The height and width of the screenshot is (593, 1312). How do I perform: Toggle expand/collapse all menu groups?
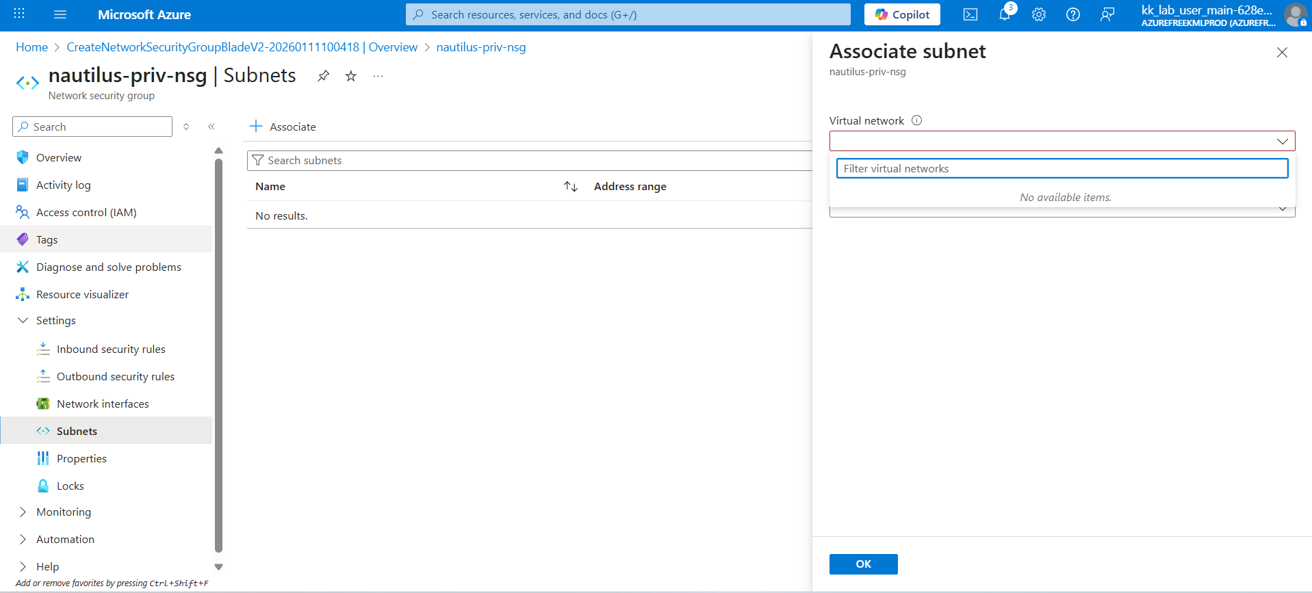[x=186, y=127]
